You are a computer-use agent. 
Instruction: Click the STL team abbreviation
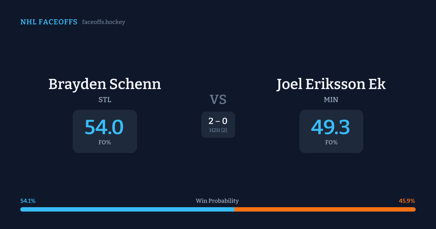[105, 100]
